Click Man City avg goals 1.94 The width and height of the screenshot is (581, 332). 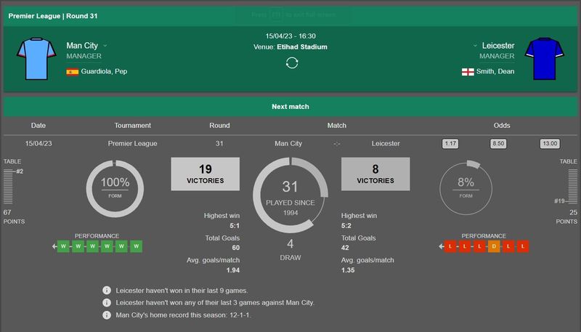coord(233,270)
